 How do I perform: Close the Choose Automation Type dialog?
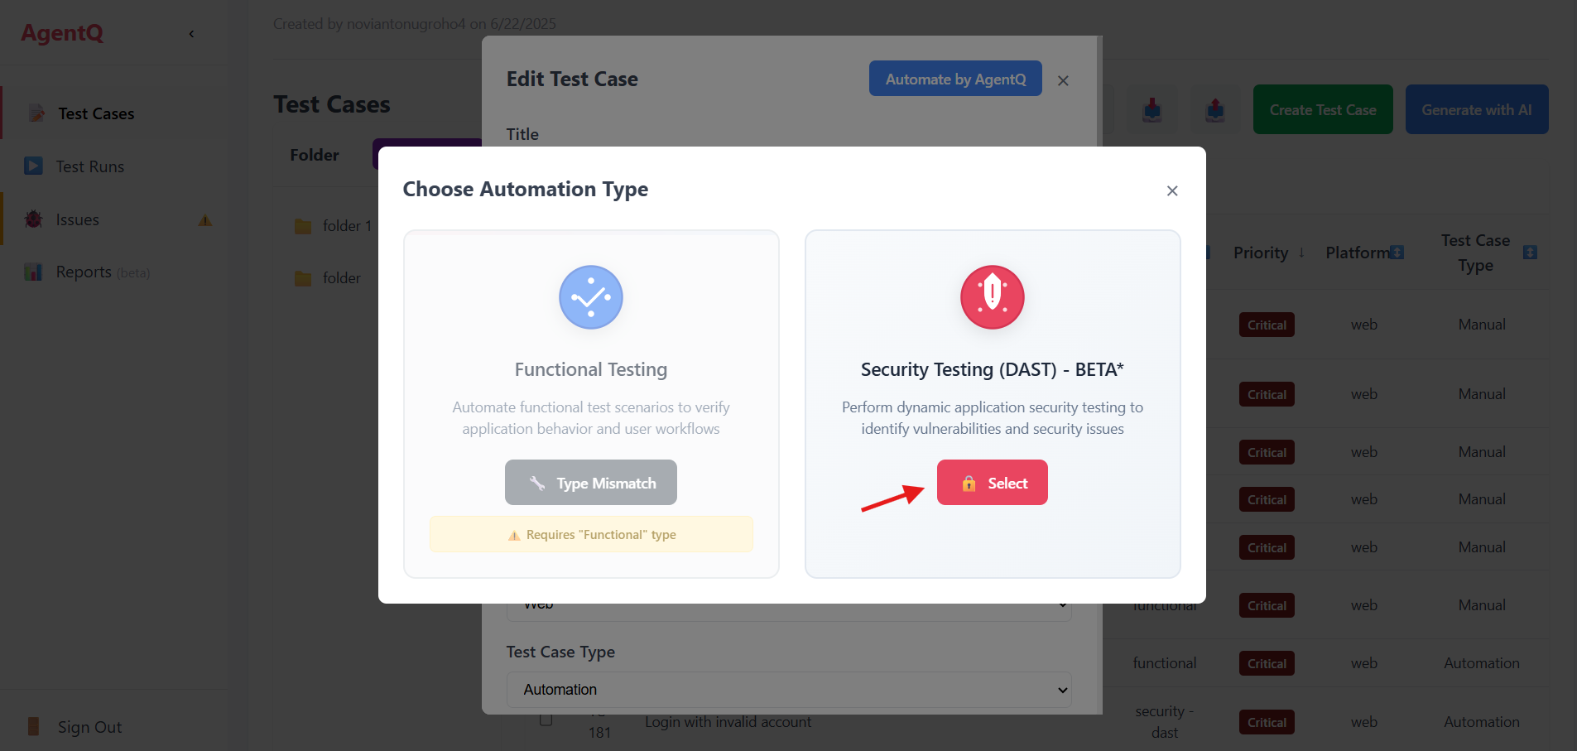pyautogui.click(x=1171, y=190)
